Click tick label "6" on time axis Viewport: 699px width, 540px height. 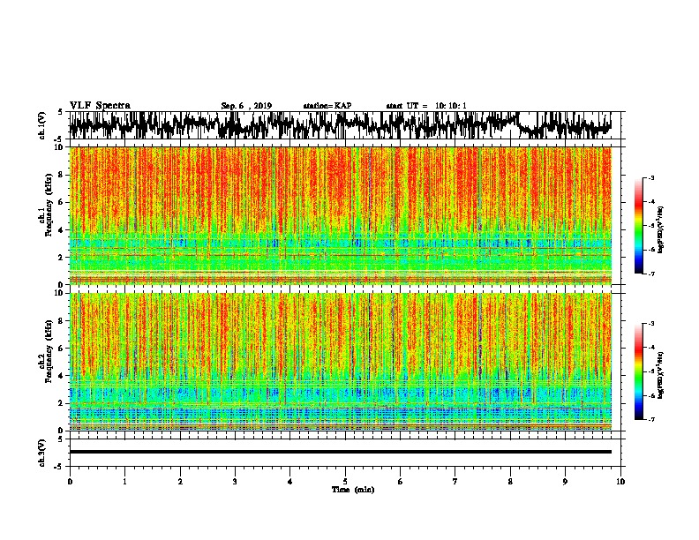click(400, 482)
